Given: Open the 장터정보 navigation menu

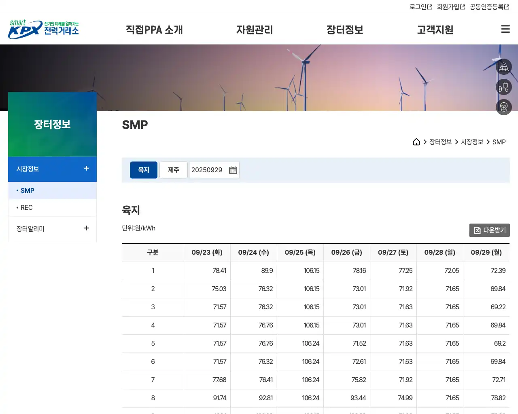Looking at the screenshot, I should tap(345, 30).
